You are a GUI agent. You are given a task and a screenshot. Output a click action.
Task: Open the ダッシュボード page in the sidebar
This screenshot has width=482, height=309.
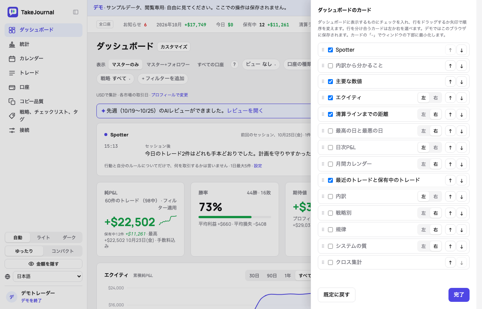tap(43, 30)
